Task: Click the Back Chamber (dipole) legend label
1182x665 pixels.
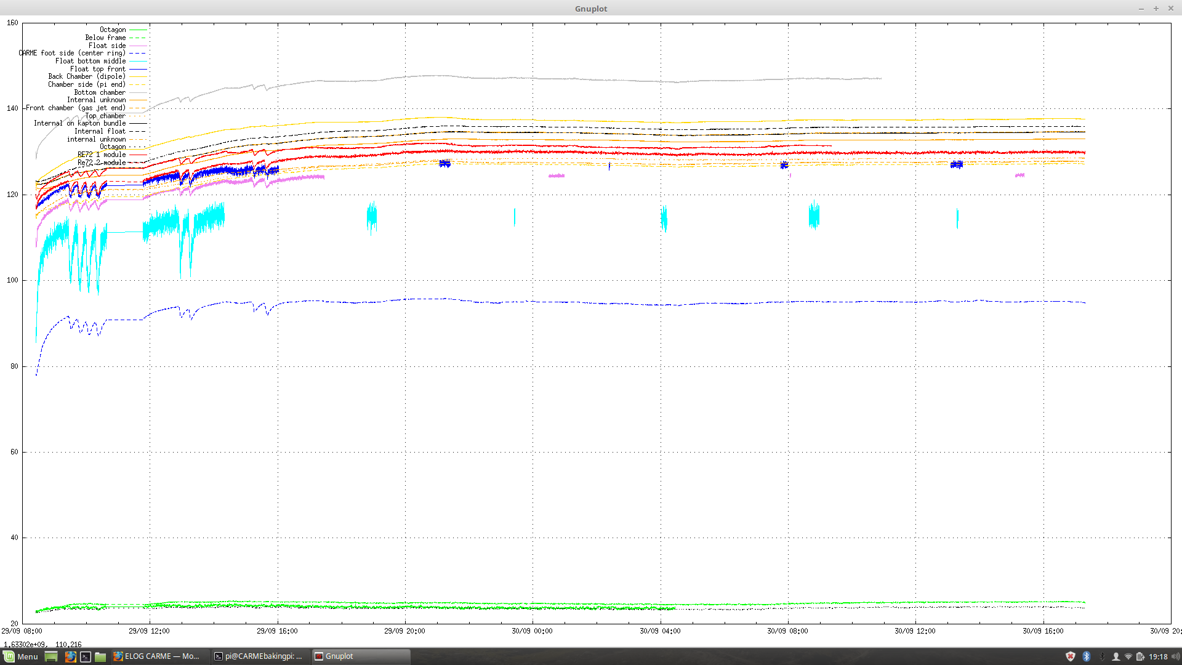Action: pos(86,76)
